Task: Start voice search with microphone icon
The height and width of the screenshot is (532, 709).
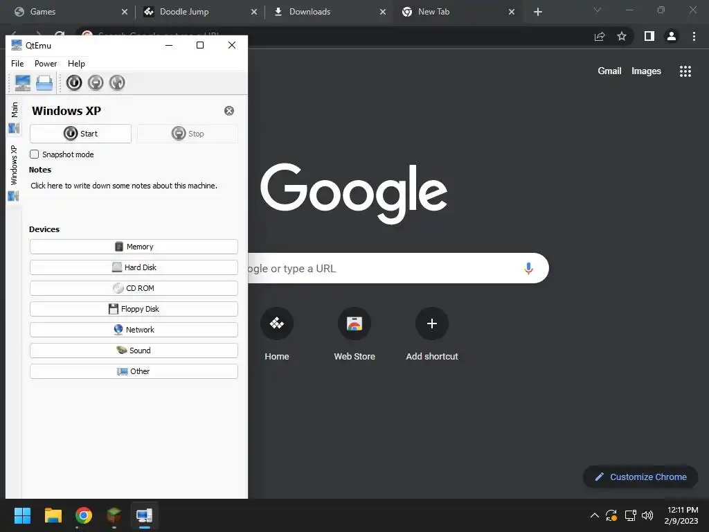Action: tap(528, 268)
